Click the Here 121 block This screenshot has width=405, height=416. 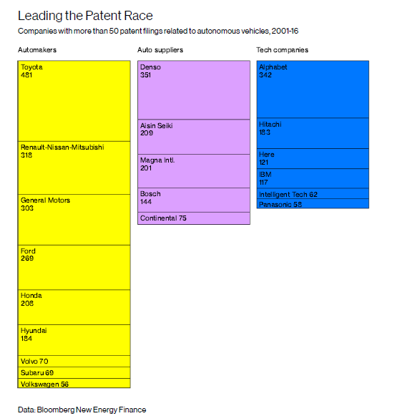313,159
